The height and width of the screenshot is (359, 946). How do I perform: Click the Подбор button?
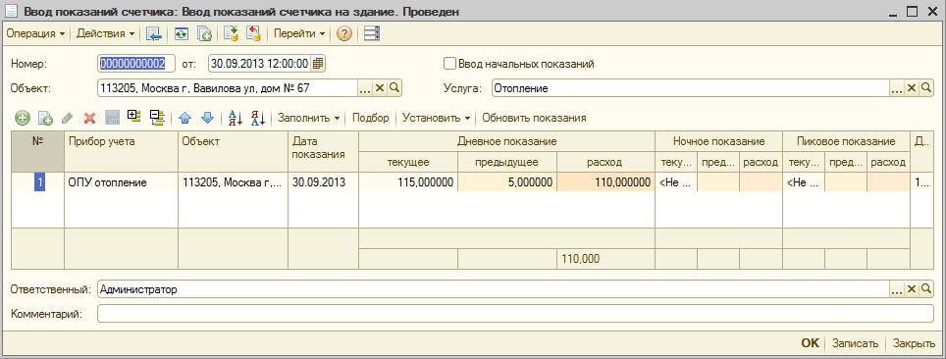[371, 119]
